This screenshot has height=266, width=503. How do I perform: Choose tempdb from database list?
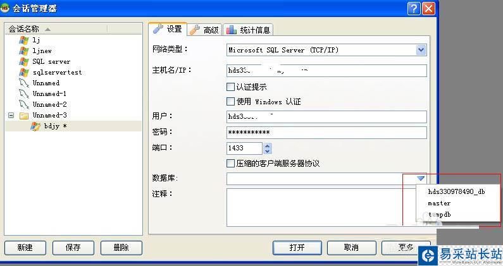pos(439,214)
